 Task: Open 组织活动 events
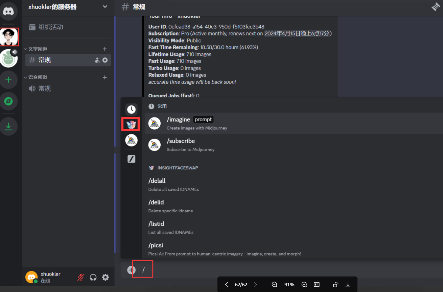[68, 27]
